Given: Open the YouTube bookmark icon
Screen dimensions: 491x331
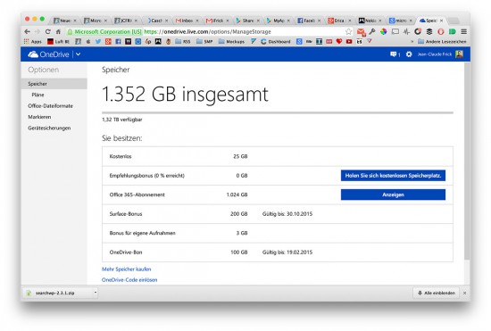Looking at the screenshot, I should [x=349, y=41].
